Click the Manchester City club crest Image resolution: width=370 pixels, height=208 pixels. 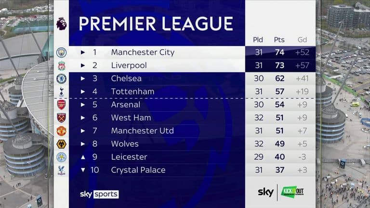[61, 52]
